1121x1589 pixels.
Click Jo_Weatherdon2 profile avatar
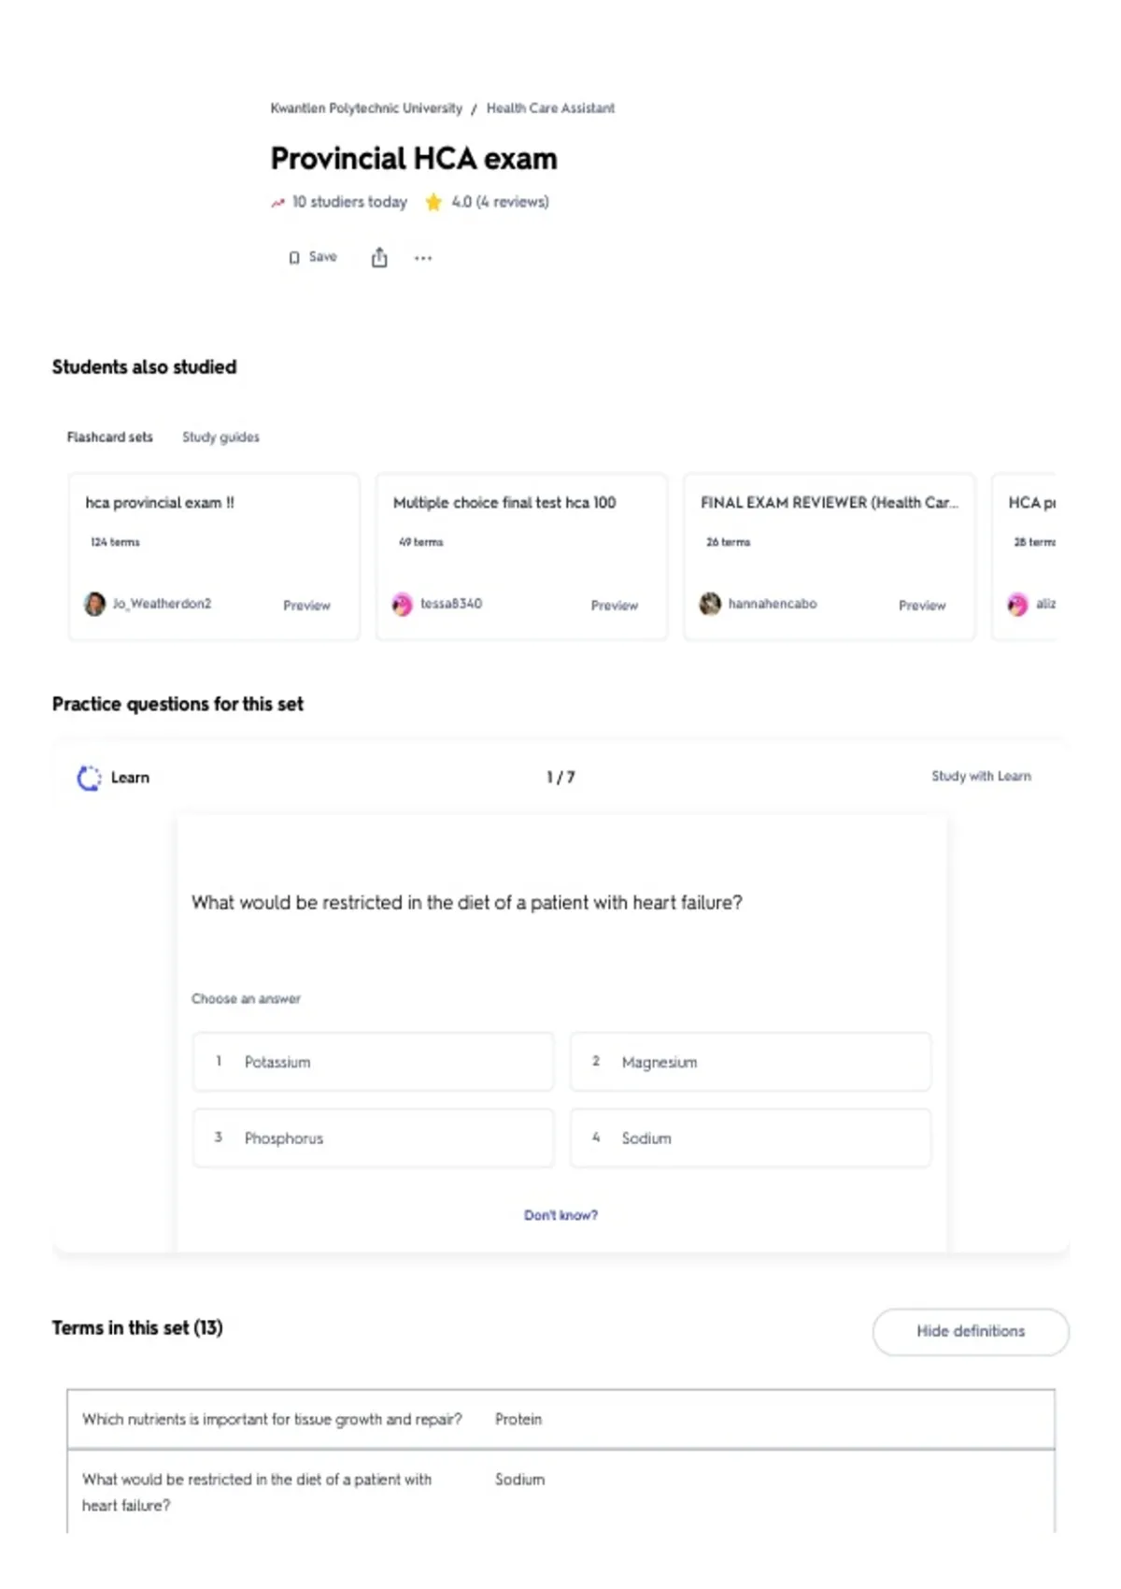coord(95,604)
